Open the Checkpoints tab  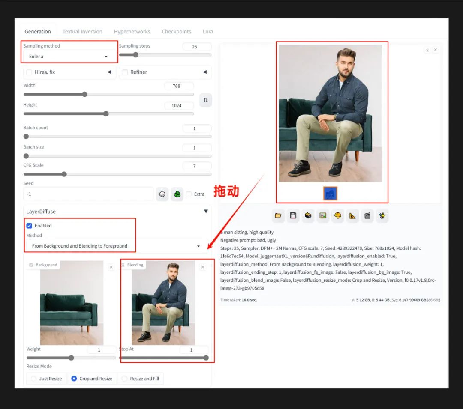(x=176, y=32)
